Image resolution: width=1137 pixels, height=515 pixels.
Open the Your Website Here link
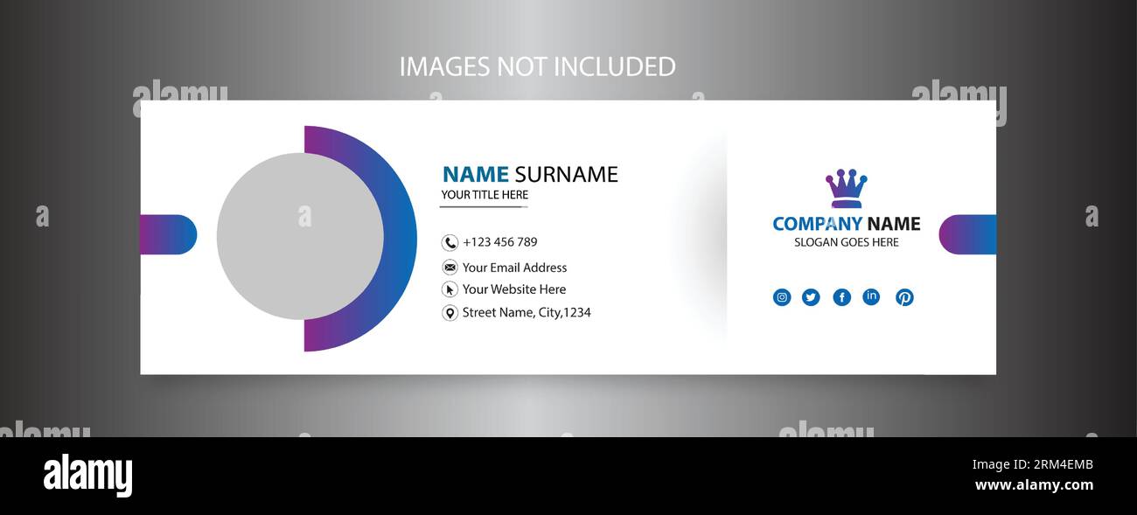514,289
